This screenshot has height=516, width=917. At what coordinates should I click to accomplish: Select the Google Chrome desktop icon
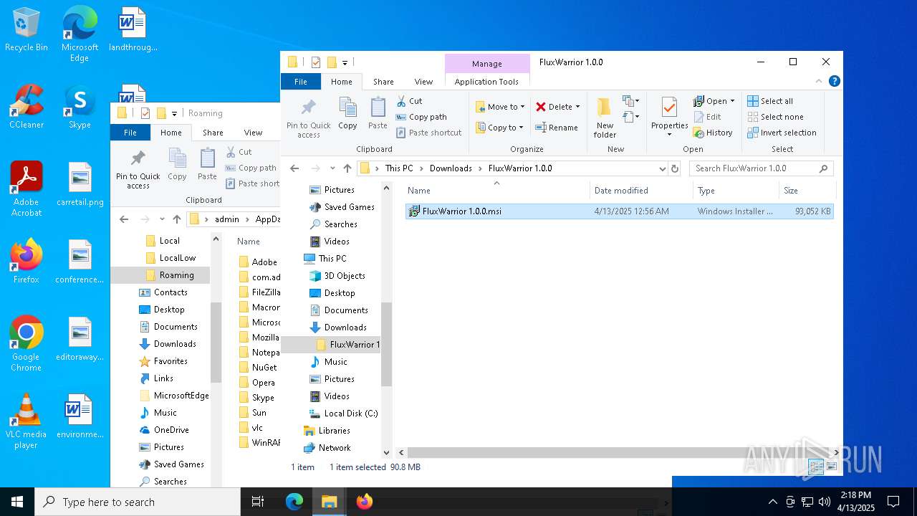(27, 344)
